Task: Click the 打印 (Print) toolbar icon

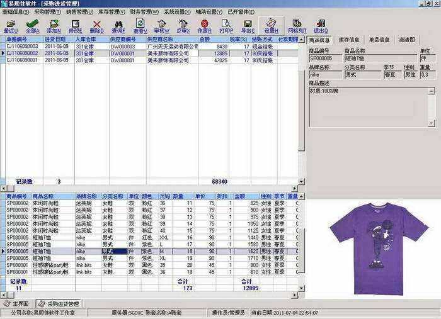Action: (x=226, y=26)
